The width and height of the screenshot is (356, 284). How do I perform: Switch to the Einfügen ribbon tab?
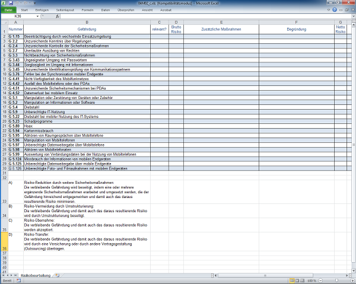[x=42, y=10]
